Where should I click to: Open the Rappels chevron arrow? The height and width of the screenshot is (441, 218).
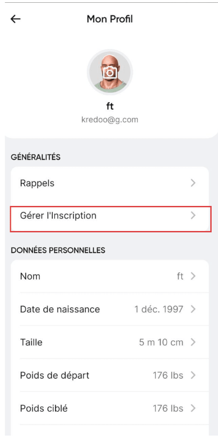tap(193, 183)
